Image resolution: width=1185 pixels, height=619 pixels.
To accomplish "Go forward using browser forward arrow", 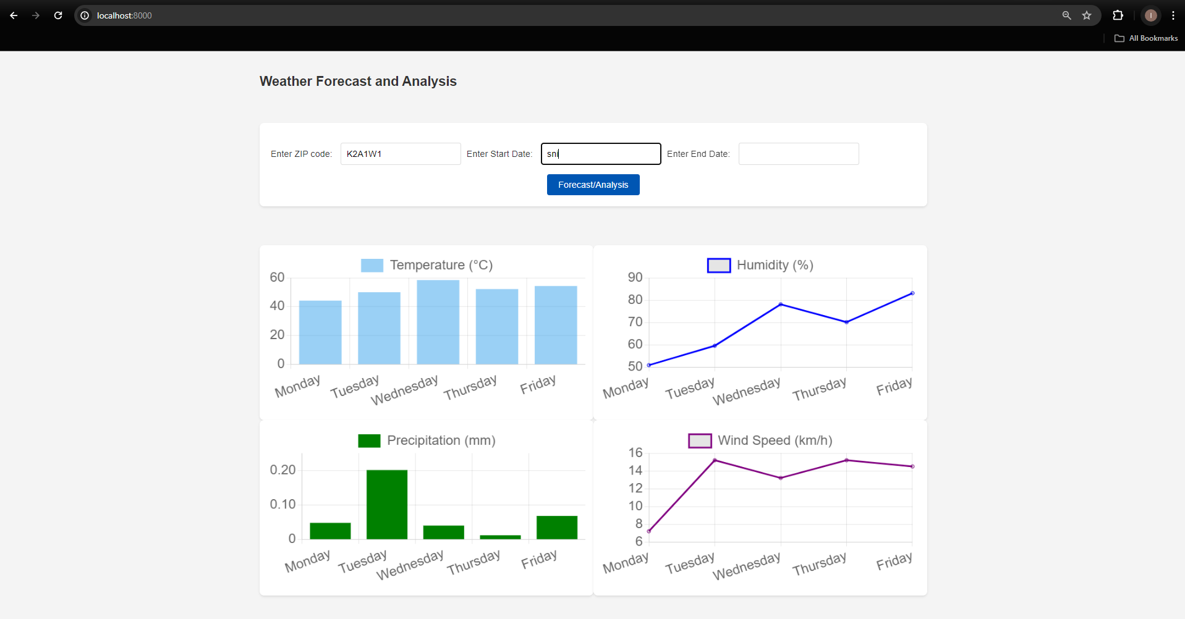I will (x=36, y=15).
